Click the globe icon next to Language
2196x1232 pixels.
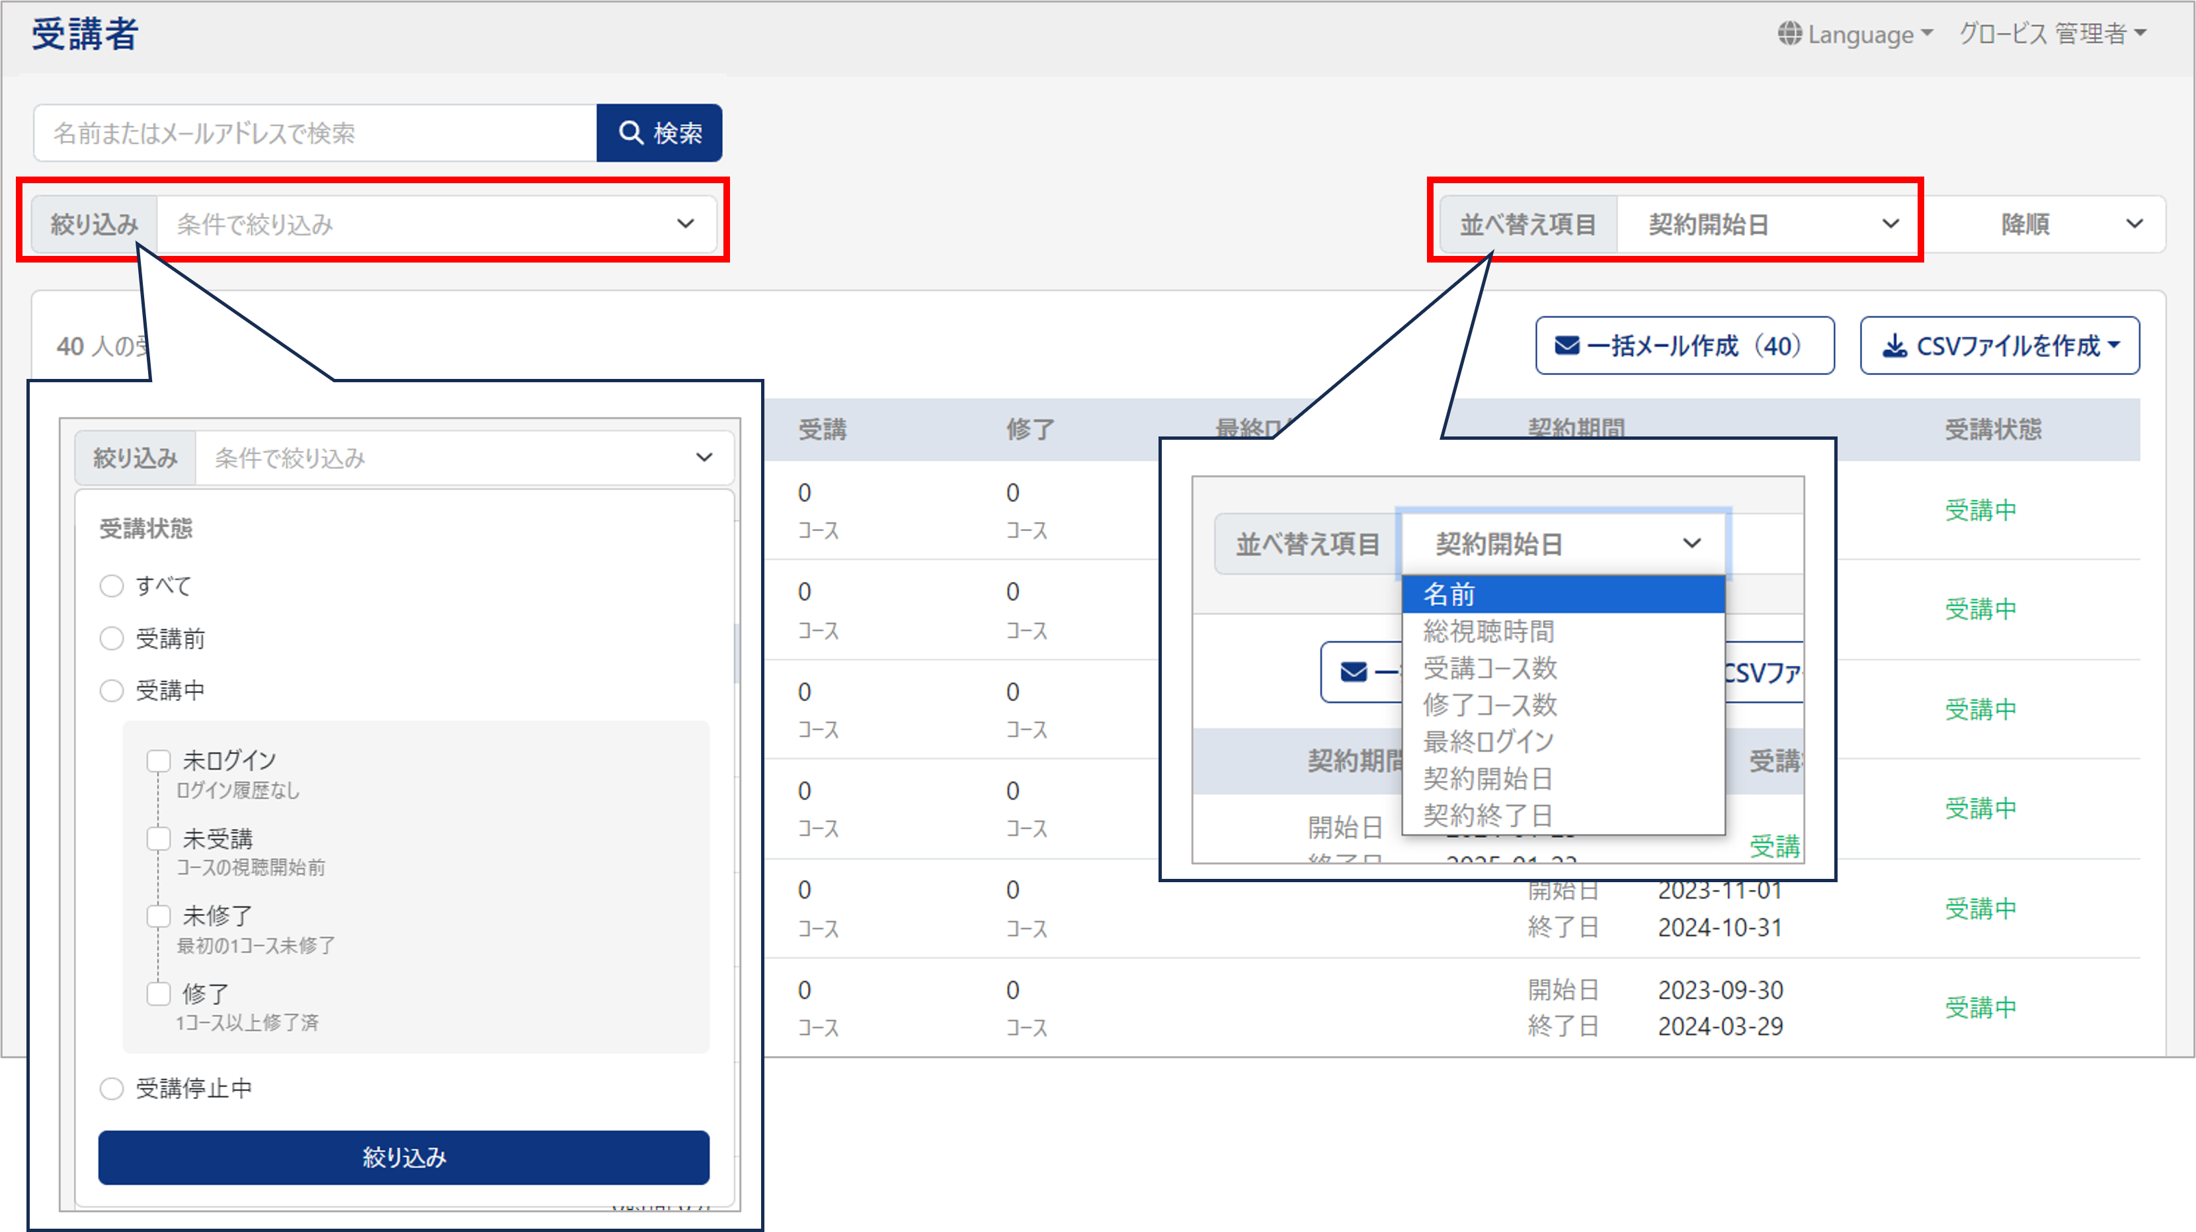pos(1789,34)
